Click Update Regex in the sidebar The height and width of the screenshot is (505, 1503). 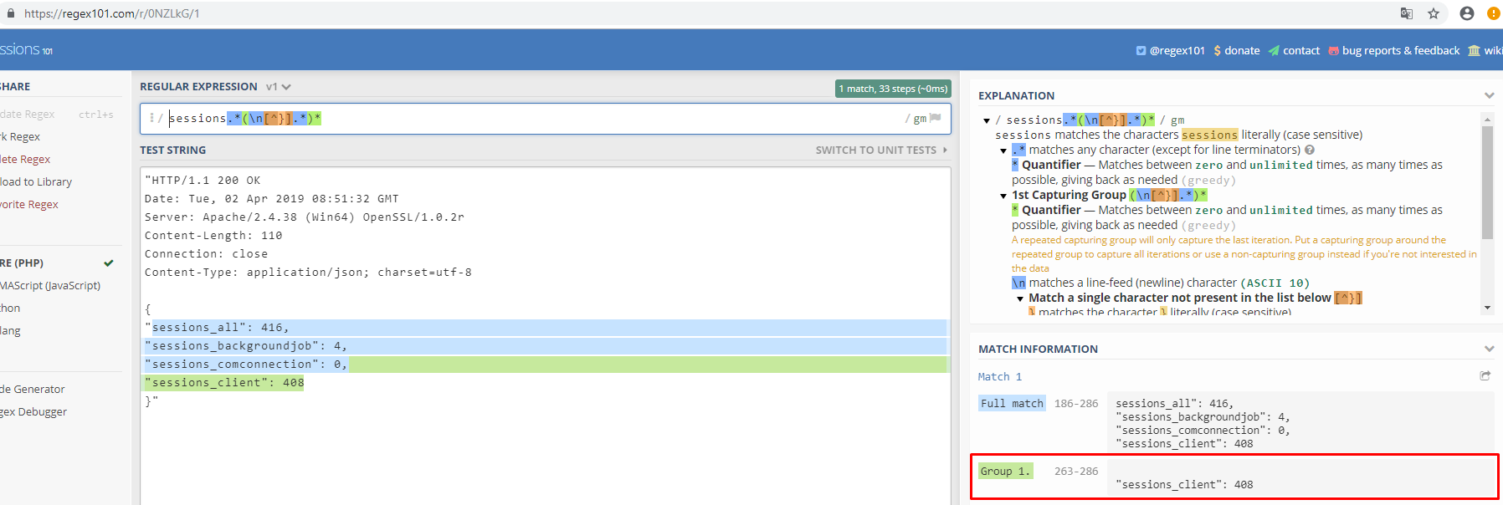[x=27, y=114]
